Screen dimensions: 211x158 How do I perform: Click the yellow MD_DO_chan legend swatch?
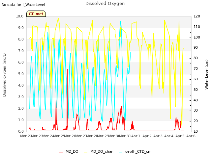coord(86,152)
